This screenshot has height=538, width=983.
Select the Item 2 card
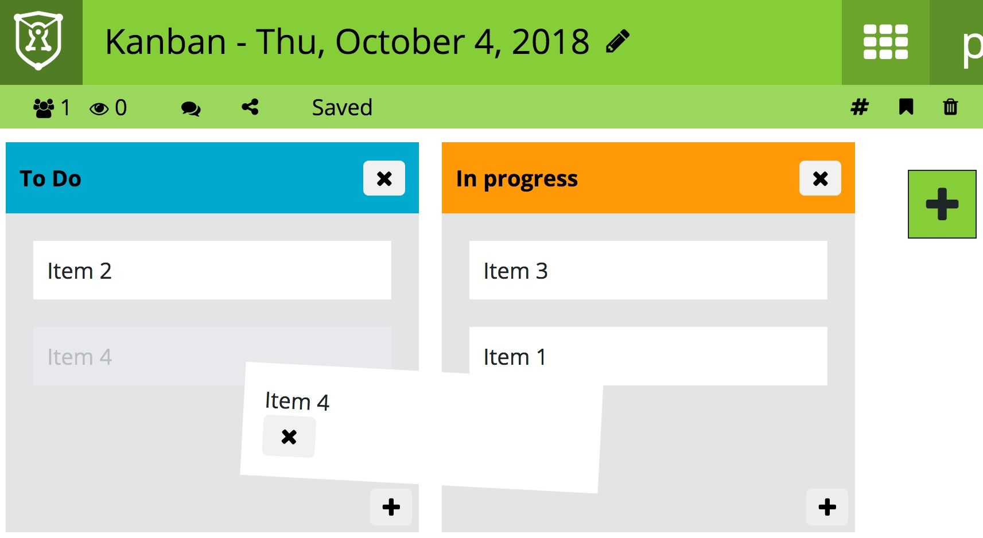click(212, 270)
